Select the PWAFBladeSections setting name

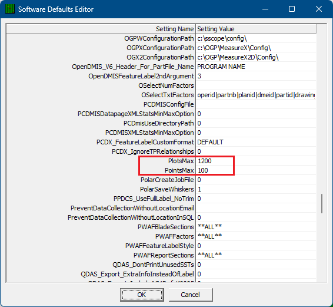[x=166, y=227]
